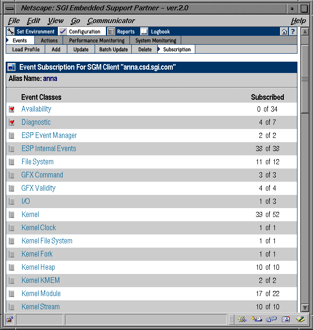This screenshot has height=330, width=313.
Task: Uncheck the Availability event class checkbox
Action: pyautogui.click(x=12, y=109)
